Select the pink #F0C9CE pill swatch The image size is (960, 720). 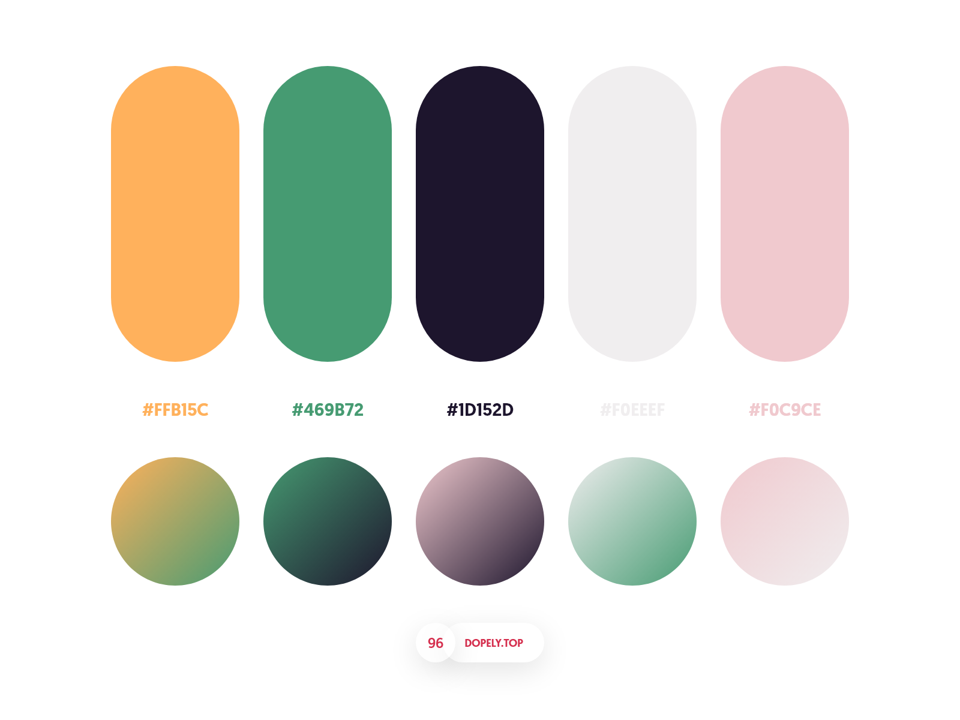pos(785,214)
